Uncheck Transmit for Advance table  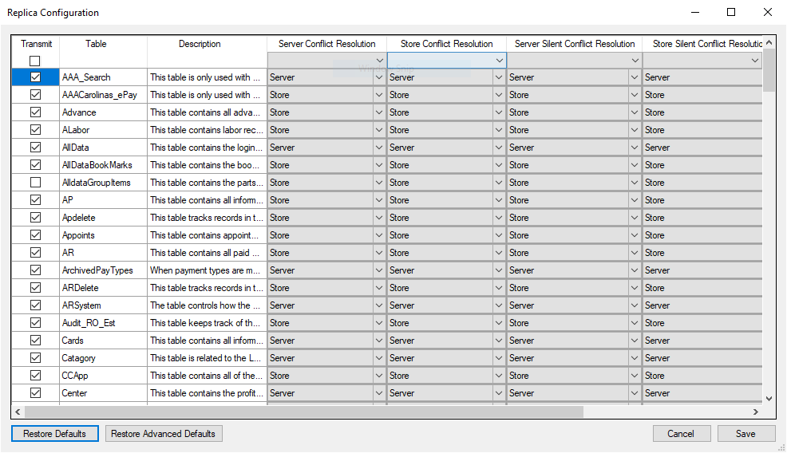coord(35,112)
